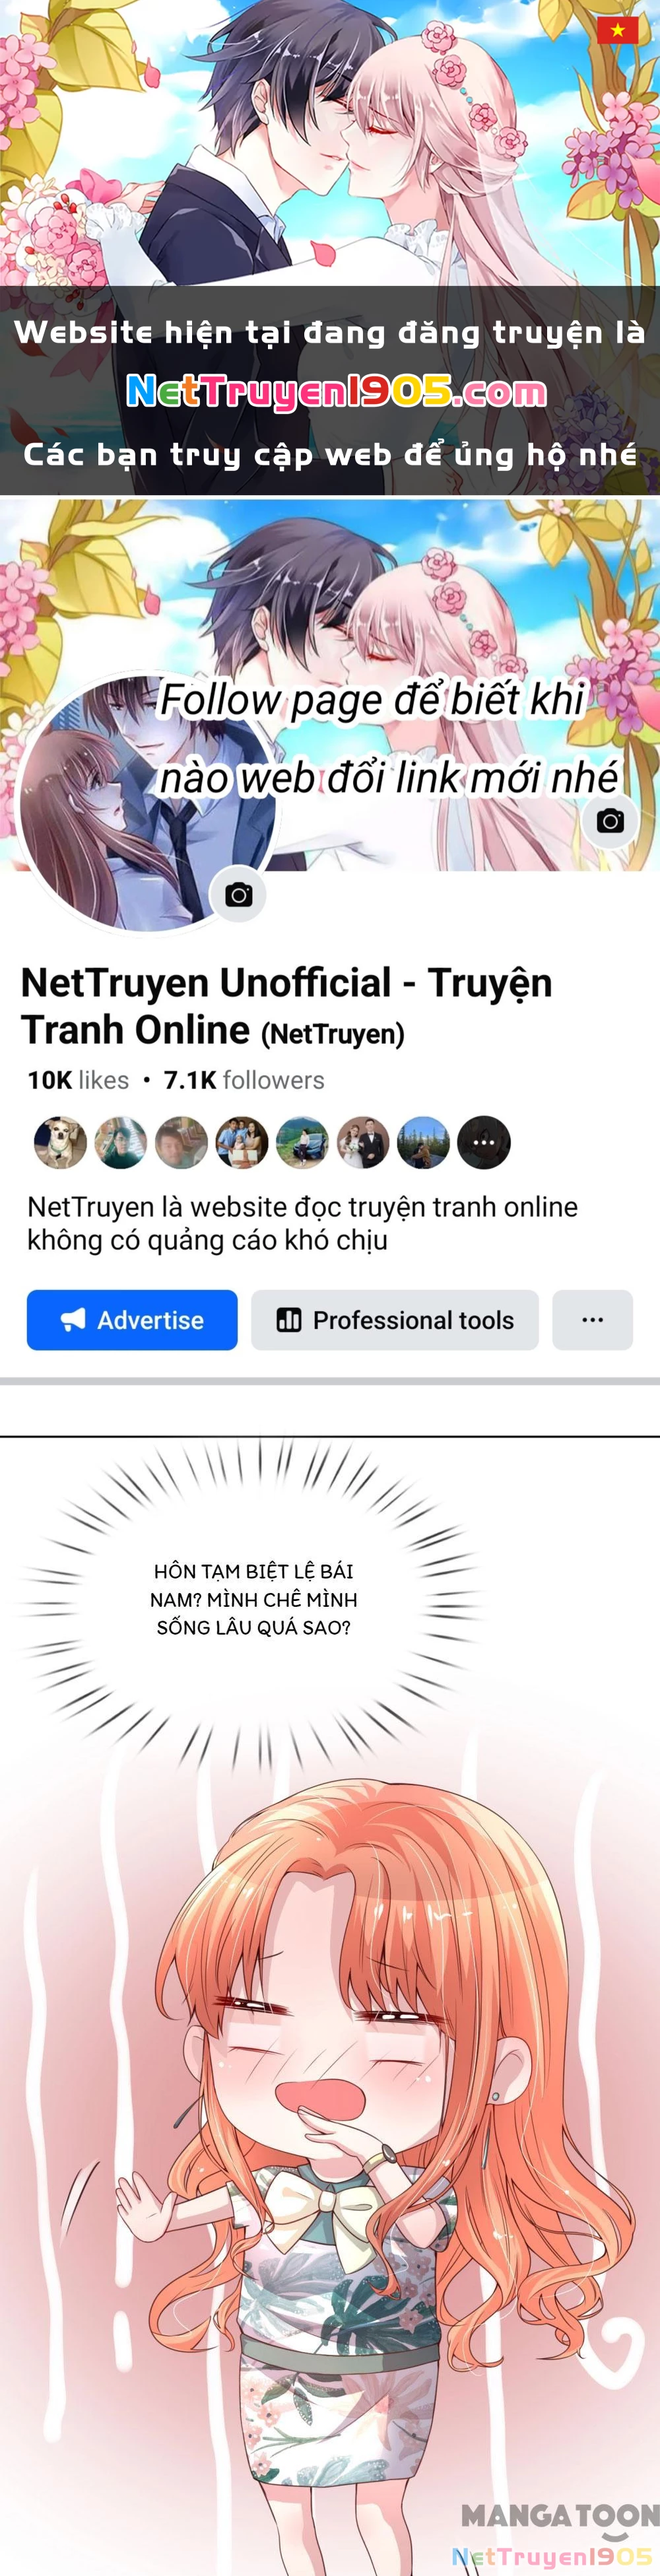Open the 10K likes count
This screenshot has height=2576, width=660.
tap(78, 1080)
